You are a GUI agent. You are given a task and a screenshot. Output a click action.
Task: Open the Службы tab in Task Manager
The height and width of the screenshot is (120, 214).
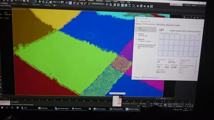pyautogui.click(x=177, y=25)
